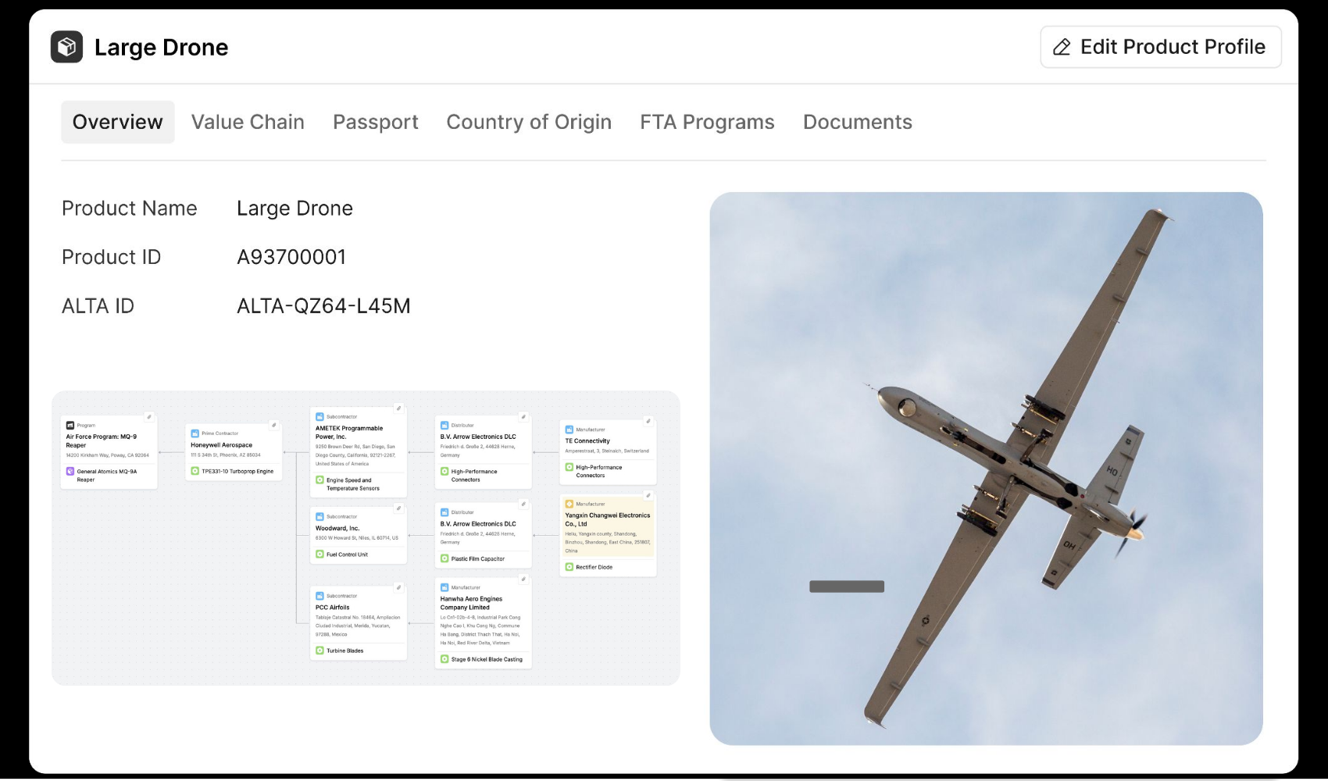Click the Product ID value A93700001
The width and height of the screenshot is (1328, 781).
(x=291, y=257)
